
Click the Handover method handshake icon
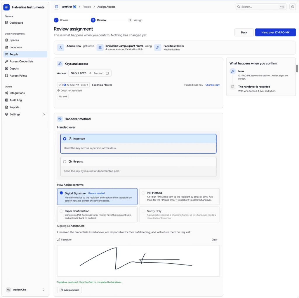tap(60, 119)
